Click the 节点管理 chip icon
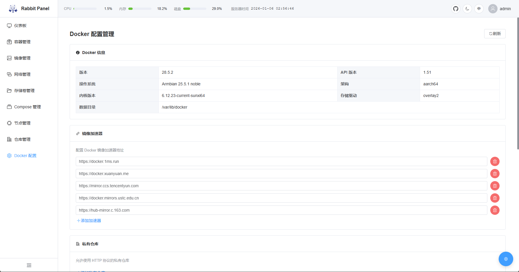The width and height of the screenshot is (519, 272). (9, 123)
